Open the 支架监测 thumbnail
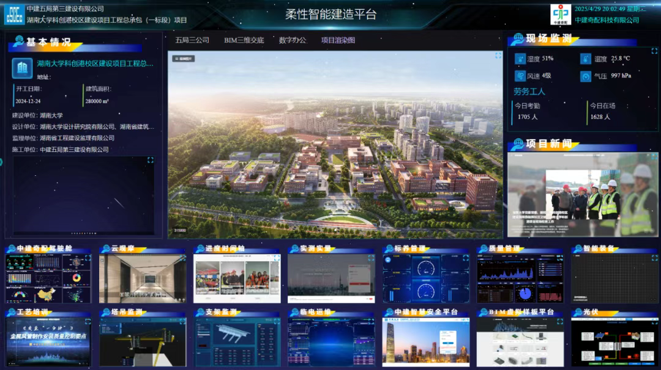Image resolution: width=661 pixels, height=370 pixels. [x=237, y=342]
